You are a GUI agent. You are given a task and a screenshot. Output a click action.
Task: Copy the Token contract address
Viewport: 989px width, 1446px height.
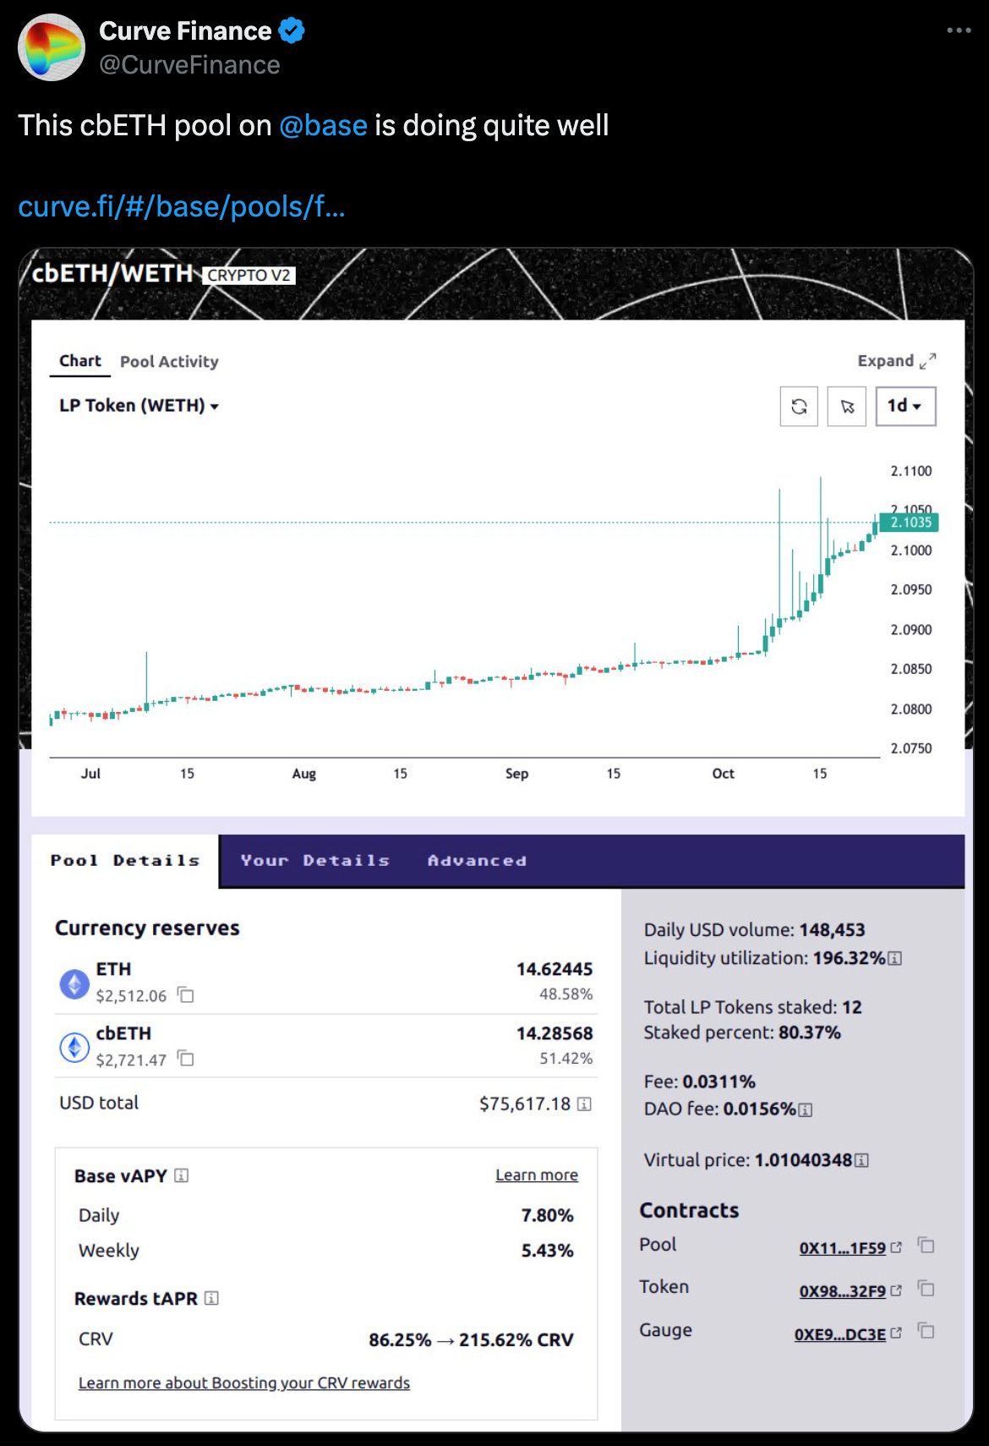(926, 1289)
